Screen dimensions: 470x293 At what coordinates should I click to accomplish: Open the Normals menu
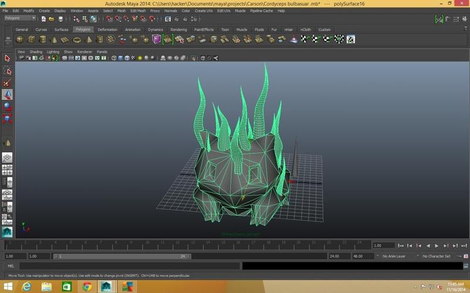tap(170, 11)
